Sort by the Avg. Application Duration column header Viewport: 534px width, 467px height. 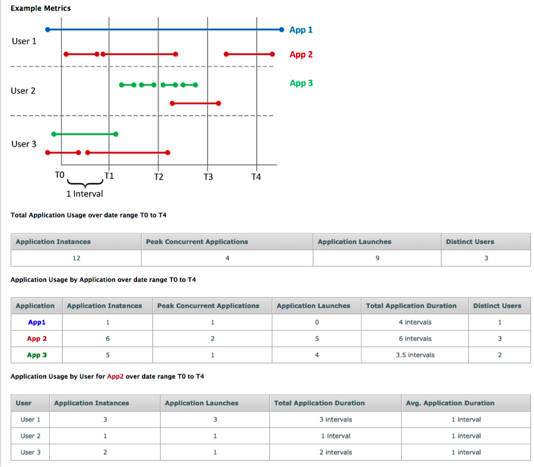(x=450, y=403)
